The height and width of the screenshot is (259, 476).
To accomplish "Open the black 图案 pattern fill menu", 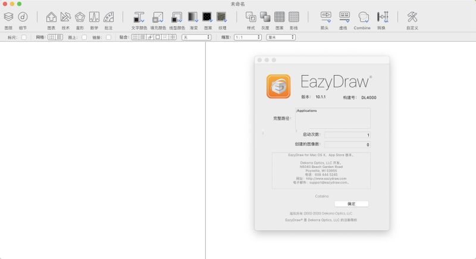I will [x=207, y=17].
